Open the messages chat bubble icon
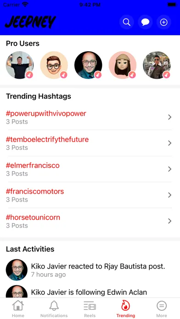Image resolution: width=180 pixels, height=319 pixels. tap(146, 22)
